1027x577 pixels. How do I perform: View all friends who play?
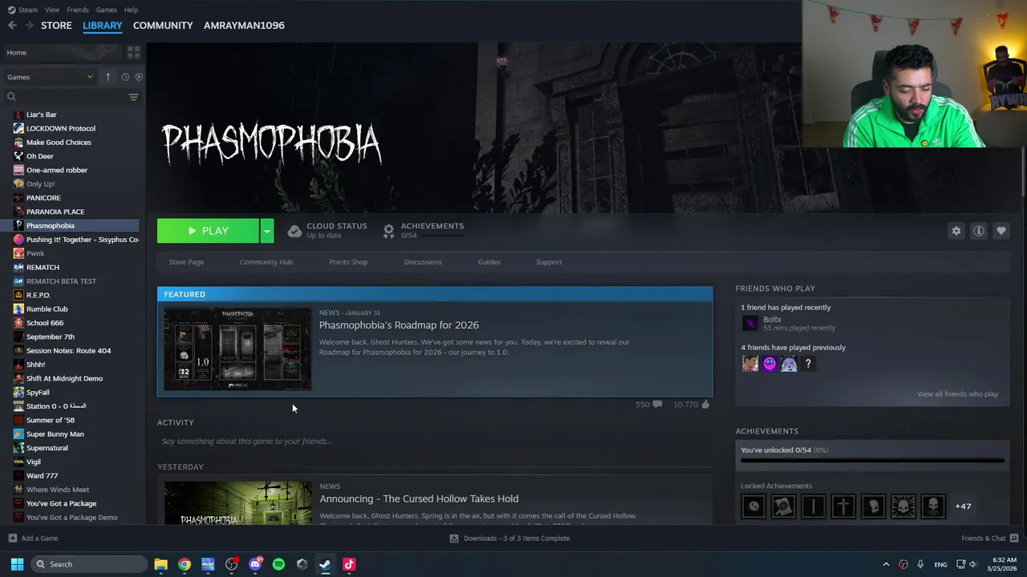click(957, 394)
